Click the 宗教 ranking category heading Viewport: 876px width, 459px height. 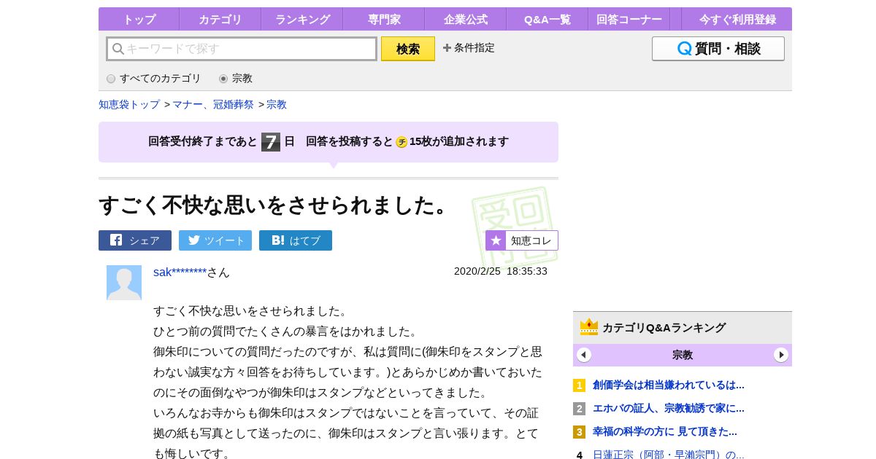[683, 355]
